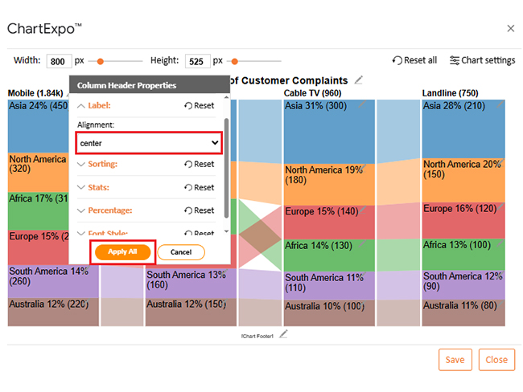Click the Cancel button

click(x=181, y=251)
